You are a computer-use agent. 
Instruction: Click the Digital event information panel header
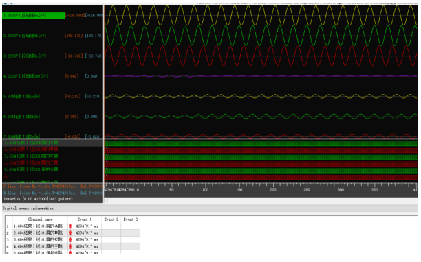(210, 209)
